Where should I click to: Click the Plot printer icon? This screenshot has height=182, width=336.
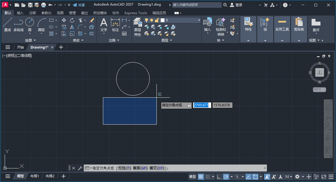pos(44,5)
